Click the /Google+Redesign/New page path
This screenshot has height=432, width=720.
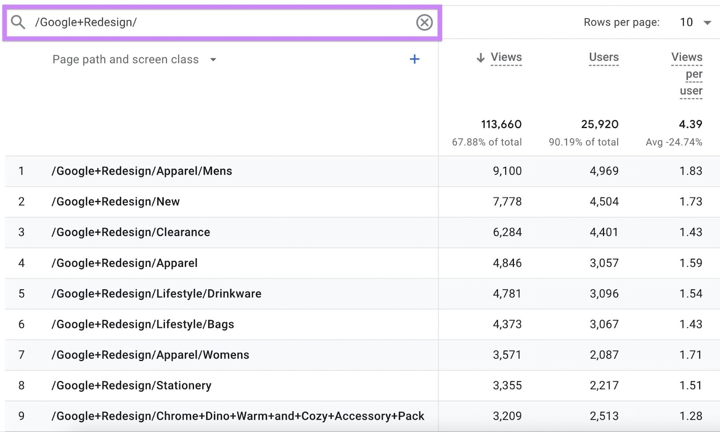tap(116, 202)
